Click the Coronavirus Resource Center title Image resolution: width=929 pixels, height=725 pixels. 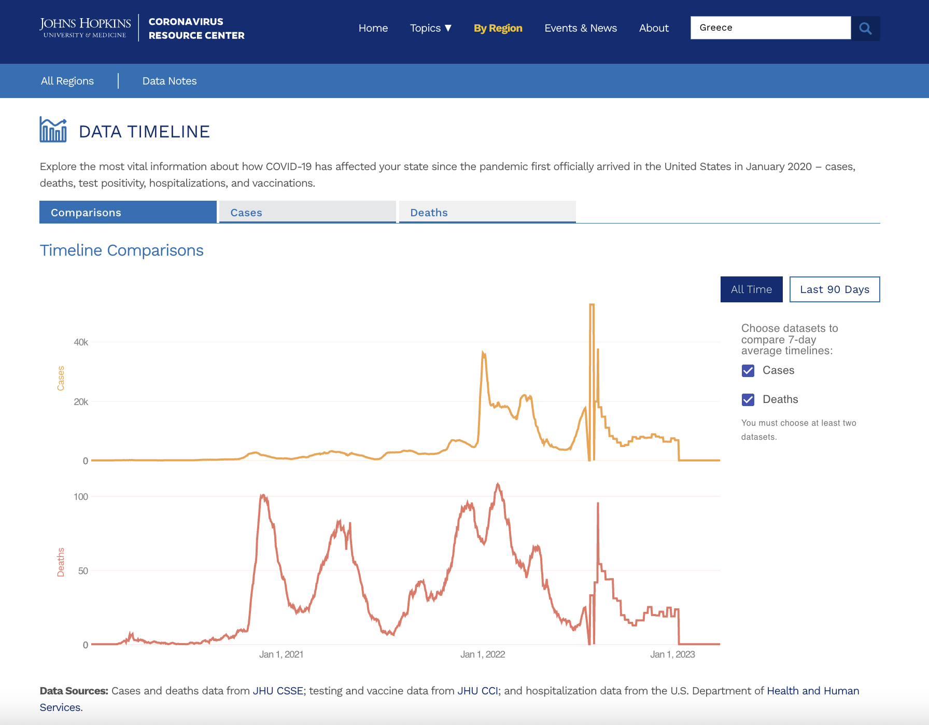click(196, 29)
